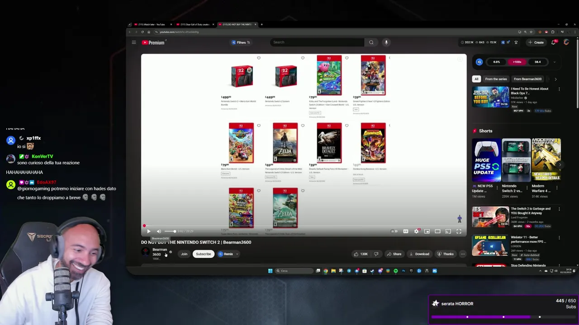Image resolution: width=579 pixels, height=325 pixels.
Task: Dislike the video
Action: [x=376, y=254]
